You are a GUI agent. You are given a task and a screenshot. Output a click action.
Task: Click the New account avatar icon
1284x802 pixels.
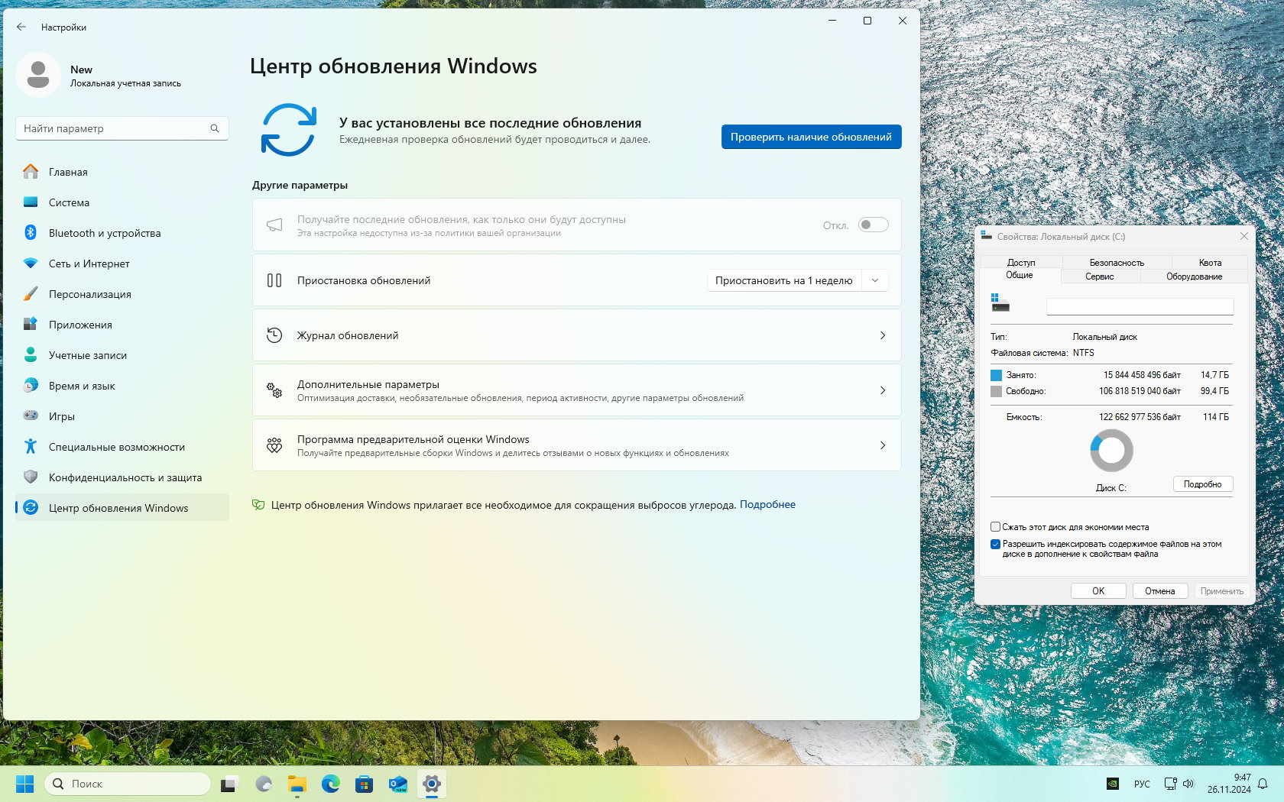pos(37,74)
